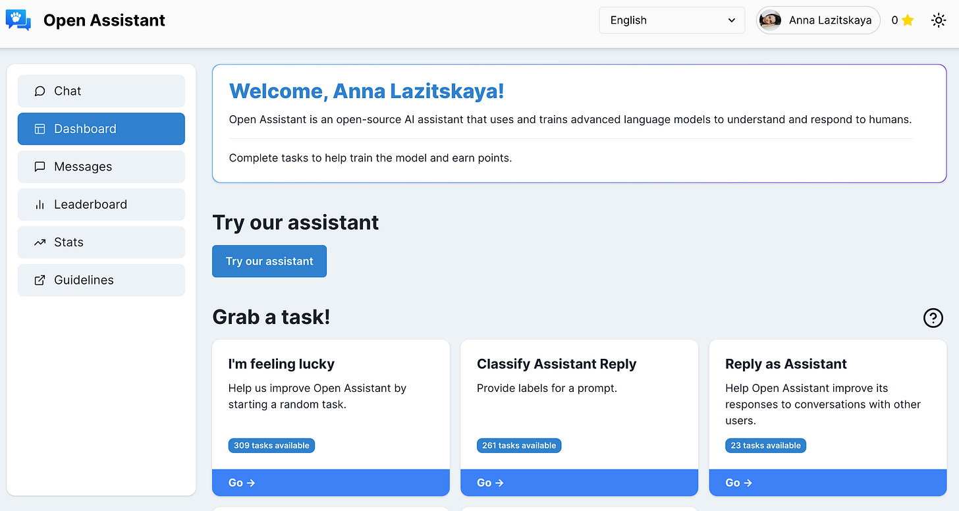Click the chat bubble icon beside Chat
Image resolution: width=959 pixels, height=511 pixels.
point(40,91)
